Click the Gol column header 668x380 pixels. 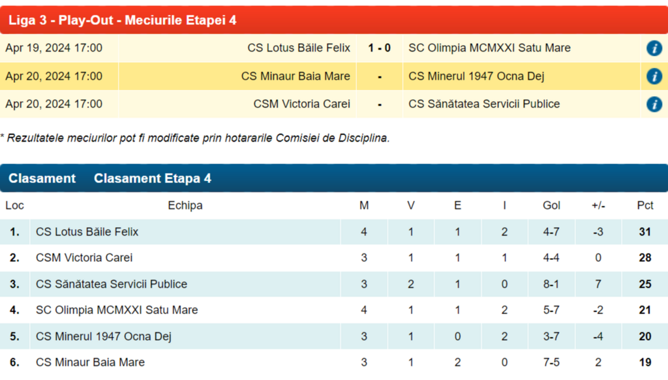pos(551,206)
